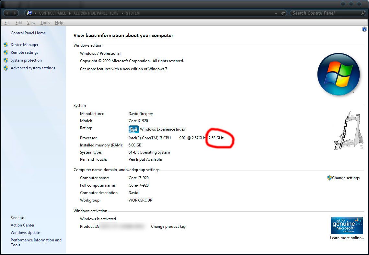Viewport: 369px width, 255px height.
Task: Open Device Manager from sidebar
Action: click(24, 45)
